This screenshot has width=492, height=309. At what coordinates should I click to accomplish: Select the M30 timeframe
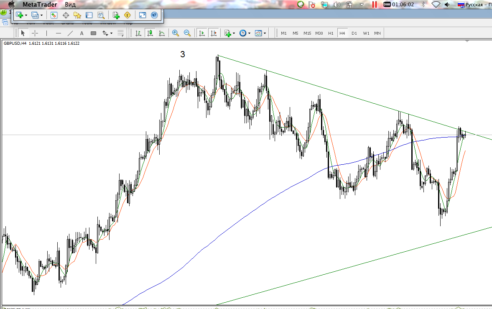point(319,33)
